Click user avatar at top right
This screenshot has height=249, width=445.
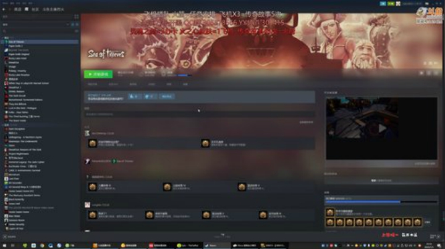[398, 4]
